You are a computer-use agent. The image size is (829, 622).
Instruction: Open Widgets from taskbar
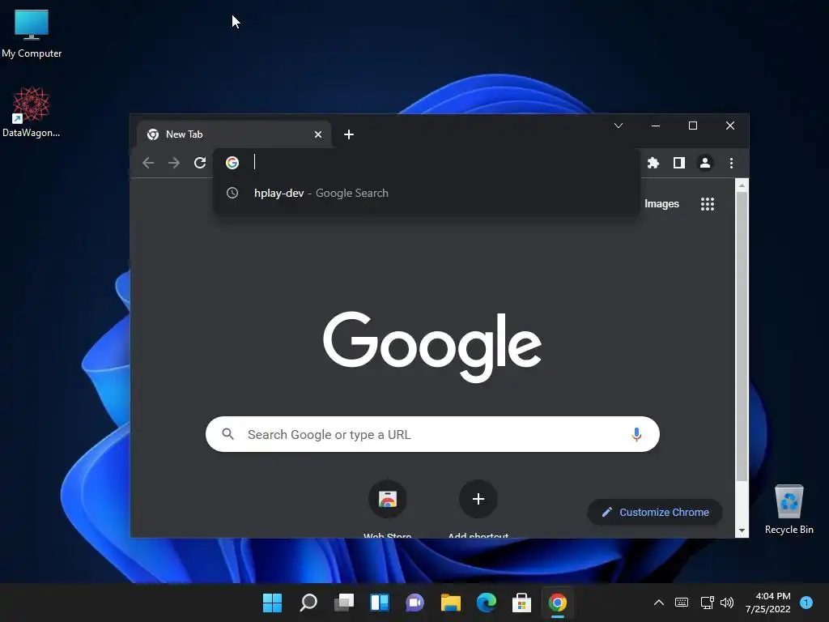380,603
